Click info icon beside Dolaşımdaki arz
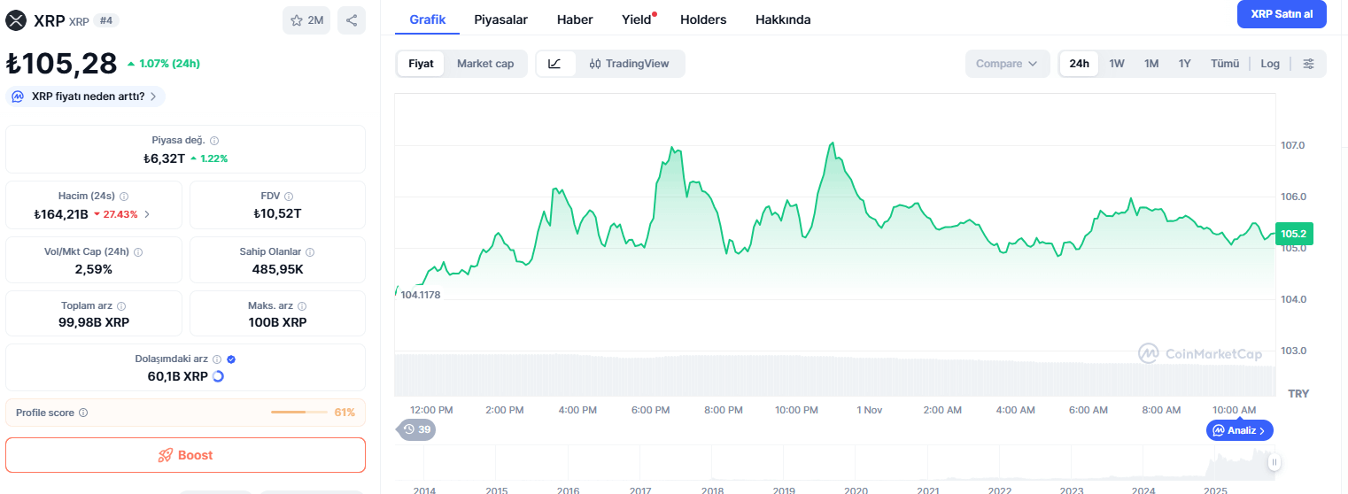This screenshot has height=494, width=1348. (217, 359)
